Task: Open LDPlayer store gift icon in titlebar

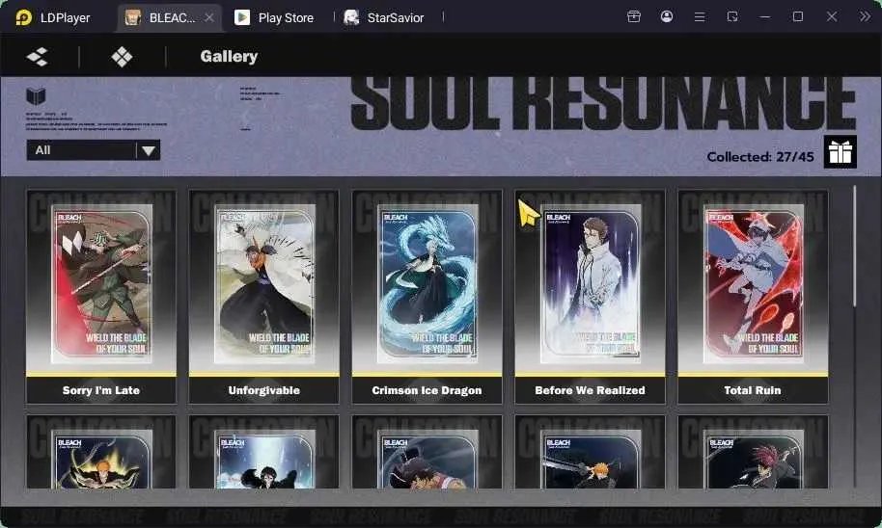Action: click(x=634, y=16)
